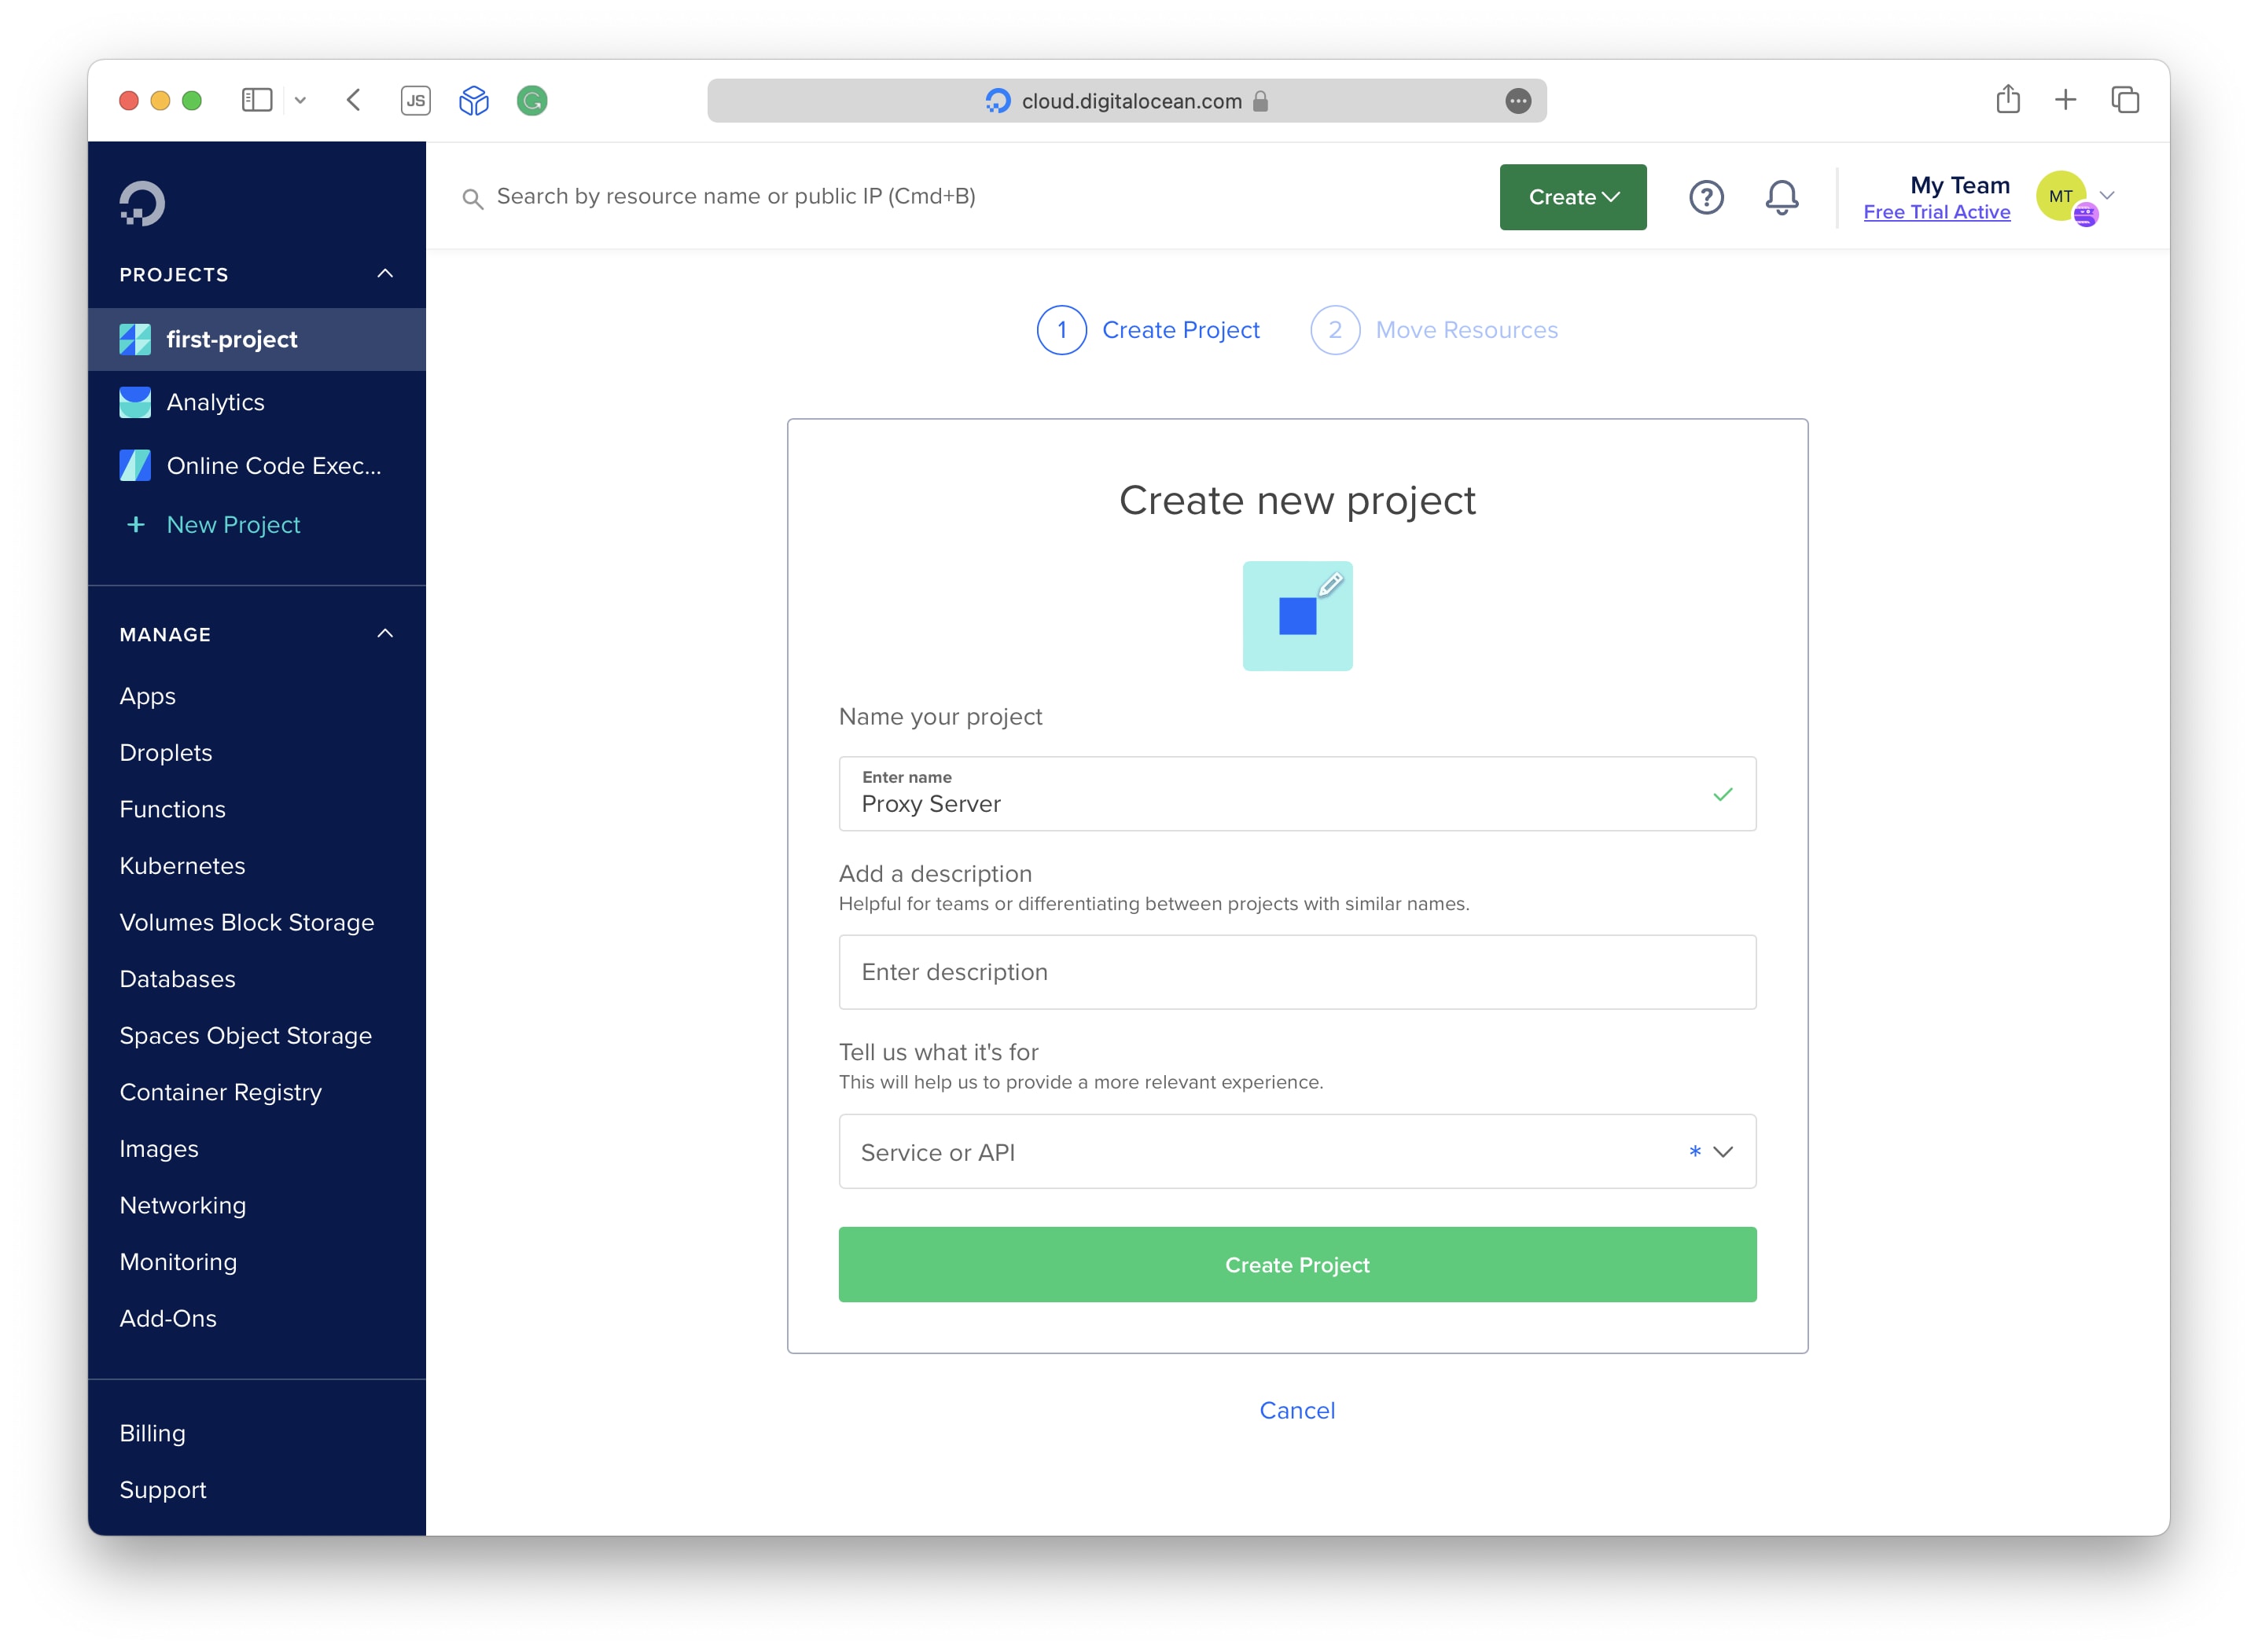The height and width of the screenshot is (1652, 2258).
Task: Open Kubernetes section
Action: tap(182, 866)
